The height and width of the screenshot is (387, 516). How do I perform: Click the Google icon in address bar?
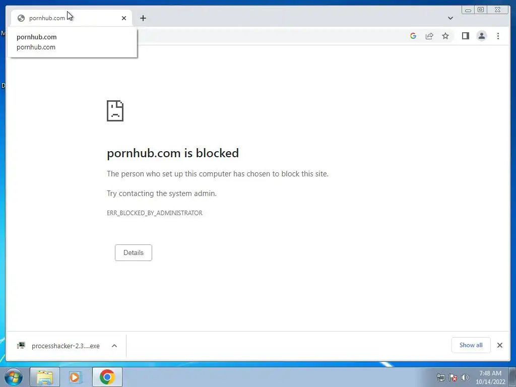(413, 36)
